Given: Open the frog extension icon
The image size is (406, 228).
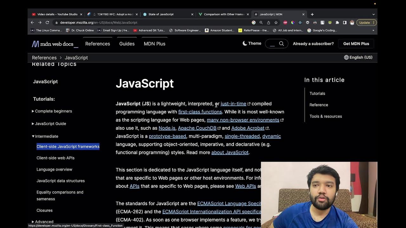Looking at the screenshot, I should pos(330,22).
